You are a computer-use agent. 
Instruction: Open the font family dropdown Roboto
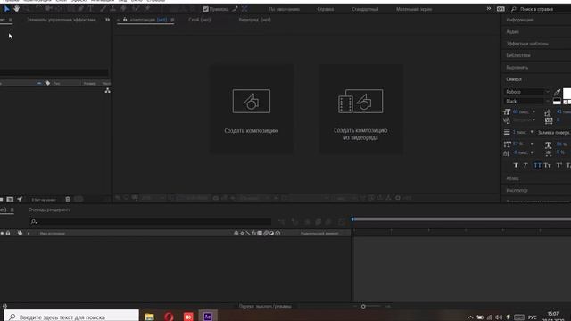click(x=527, y=92)
